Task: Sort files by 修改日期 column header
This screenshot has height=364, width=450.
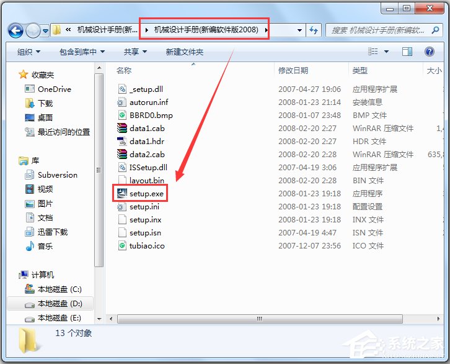Action: [293, 71]
